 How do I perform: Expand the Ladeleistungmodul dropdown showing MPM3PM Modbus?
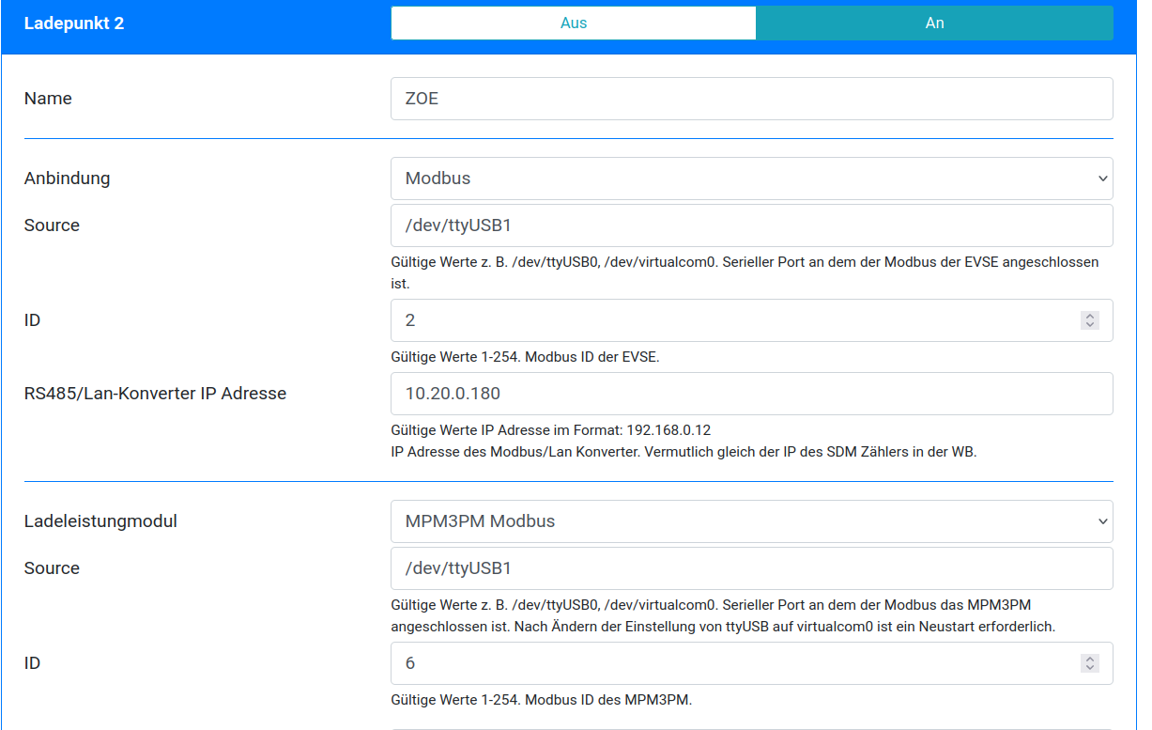tap(751, 521)
